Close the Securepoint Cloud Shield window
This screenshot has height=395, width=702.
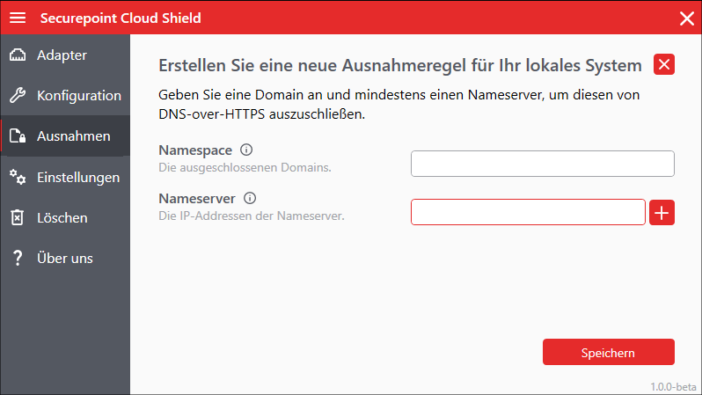point(686,18)
